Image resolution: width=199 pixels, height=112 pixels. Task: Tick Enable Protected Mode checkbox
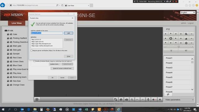(34, 61)
